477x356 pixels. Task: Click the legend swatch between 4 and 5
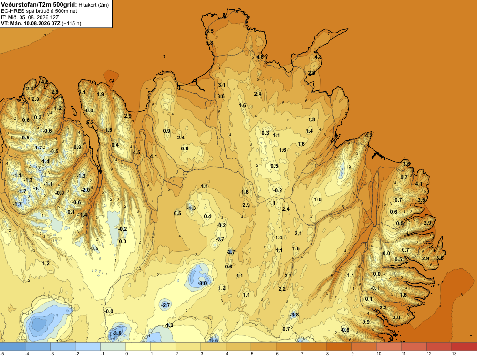[238, 346]
